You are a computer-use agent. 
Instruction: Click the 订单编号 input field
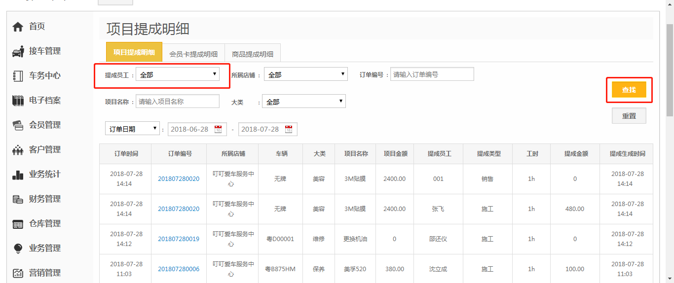pos(432,74)
